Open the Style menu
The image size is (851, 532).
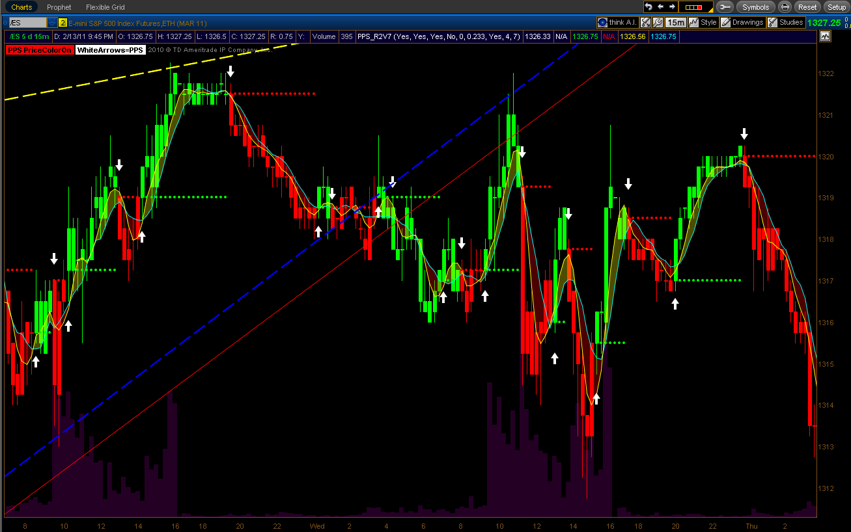coord(703,22)
